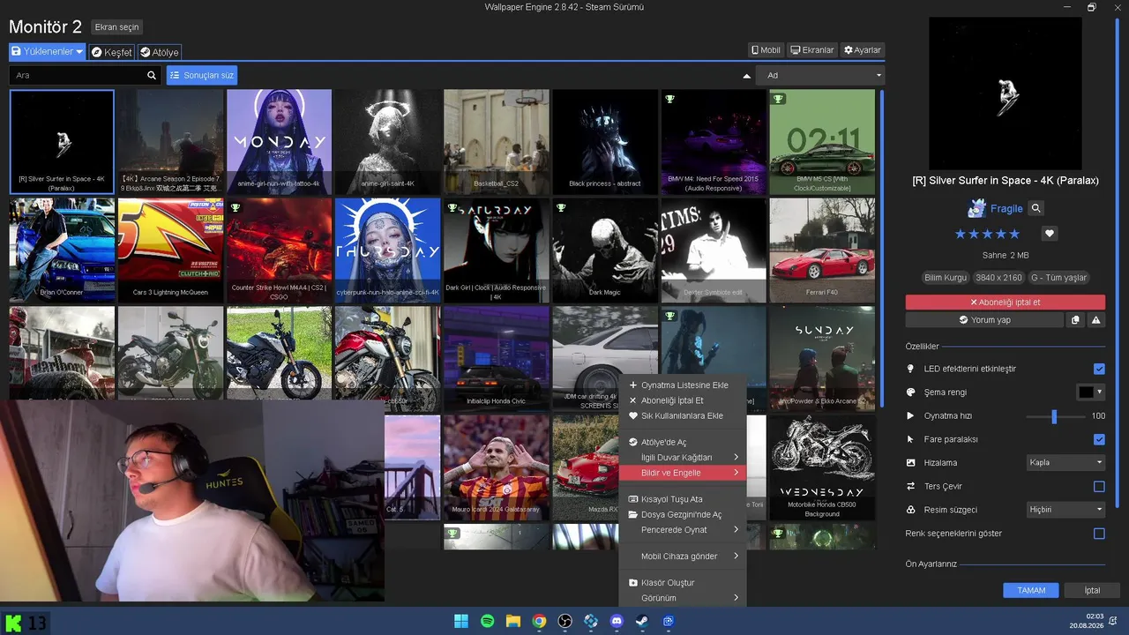
Task: Switch to the Atölye tab
Action: 159,52
